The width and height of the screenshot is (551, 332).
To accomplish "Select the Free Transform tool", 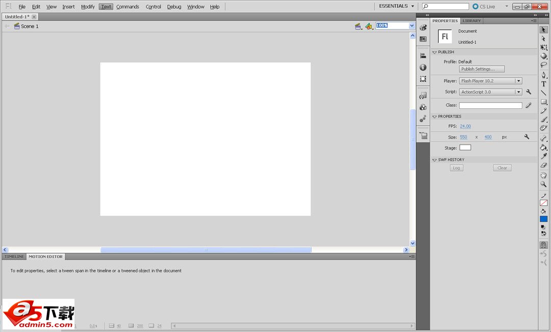I will click(x=544, y=47).
